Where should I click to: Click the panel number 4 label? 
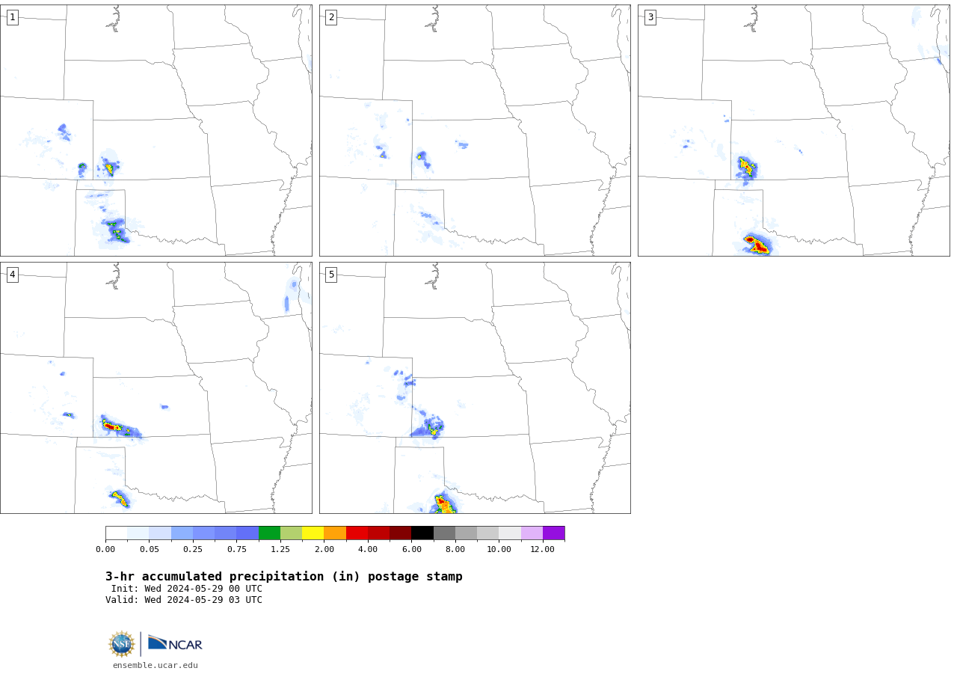pos(12,275)
